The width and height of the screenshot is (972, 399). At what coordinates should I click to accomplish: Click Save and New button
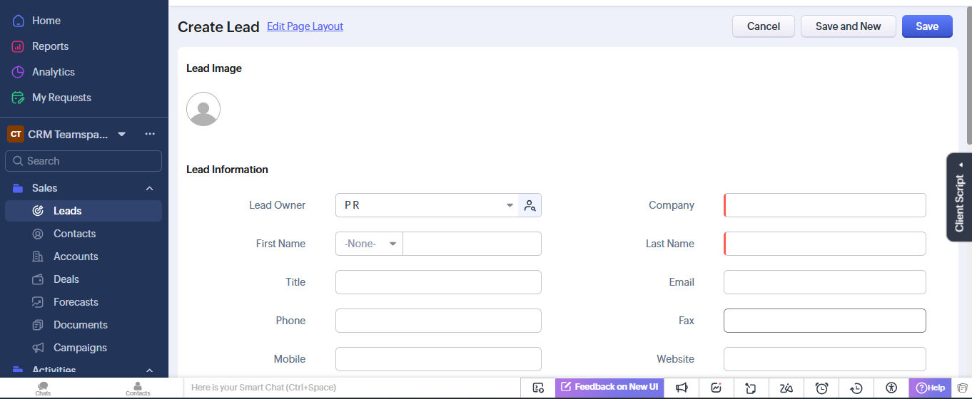click(x=848, y=26)
